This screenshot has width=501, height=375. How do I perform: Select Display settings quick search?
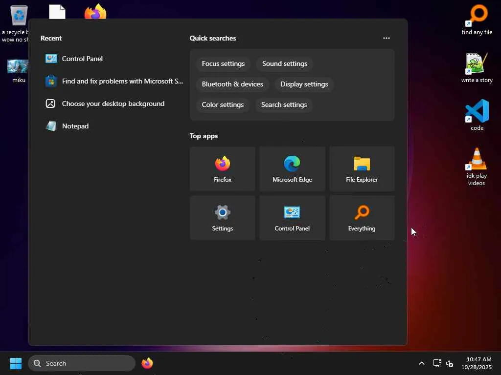pos(304,84)
